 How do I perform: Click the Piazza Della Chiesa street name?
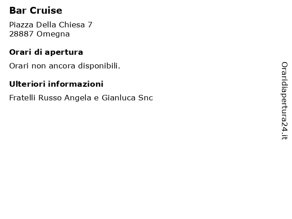(47, 25)
